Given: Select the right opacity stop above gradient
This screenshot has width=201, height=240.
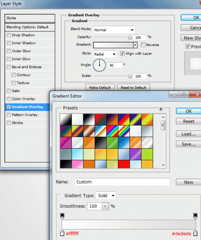Looking at the screenshot, I should (x=196, y=216).
